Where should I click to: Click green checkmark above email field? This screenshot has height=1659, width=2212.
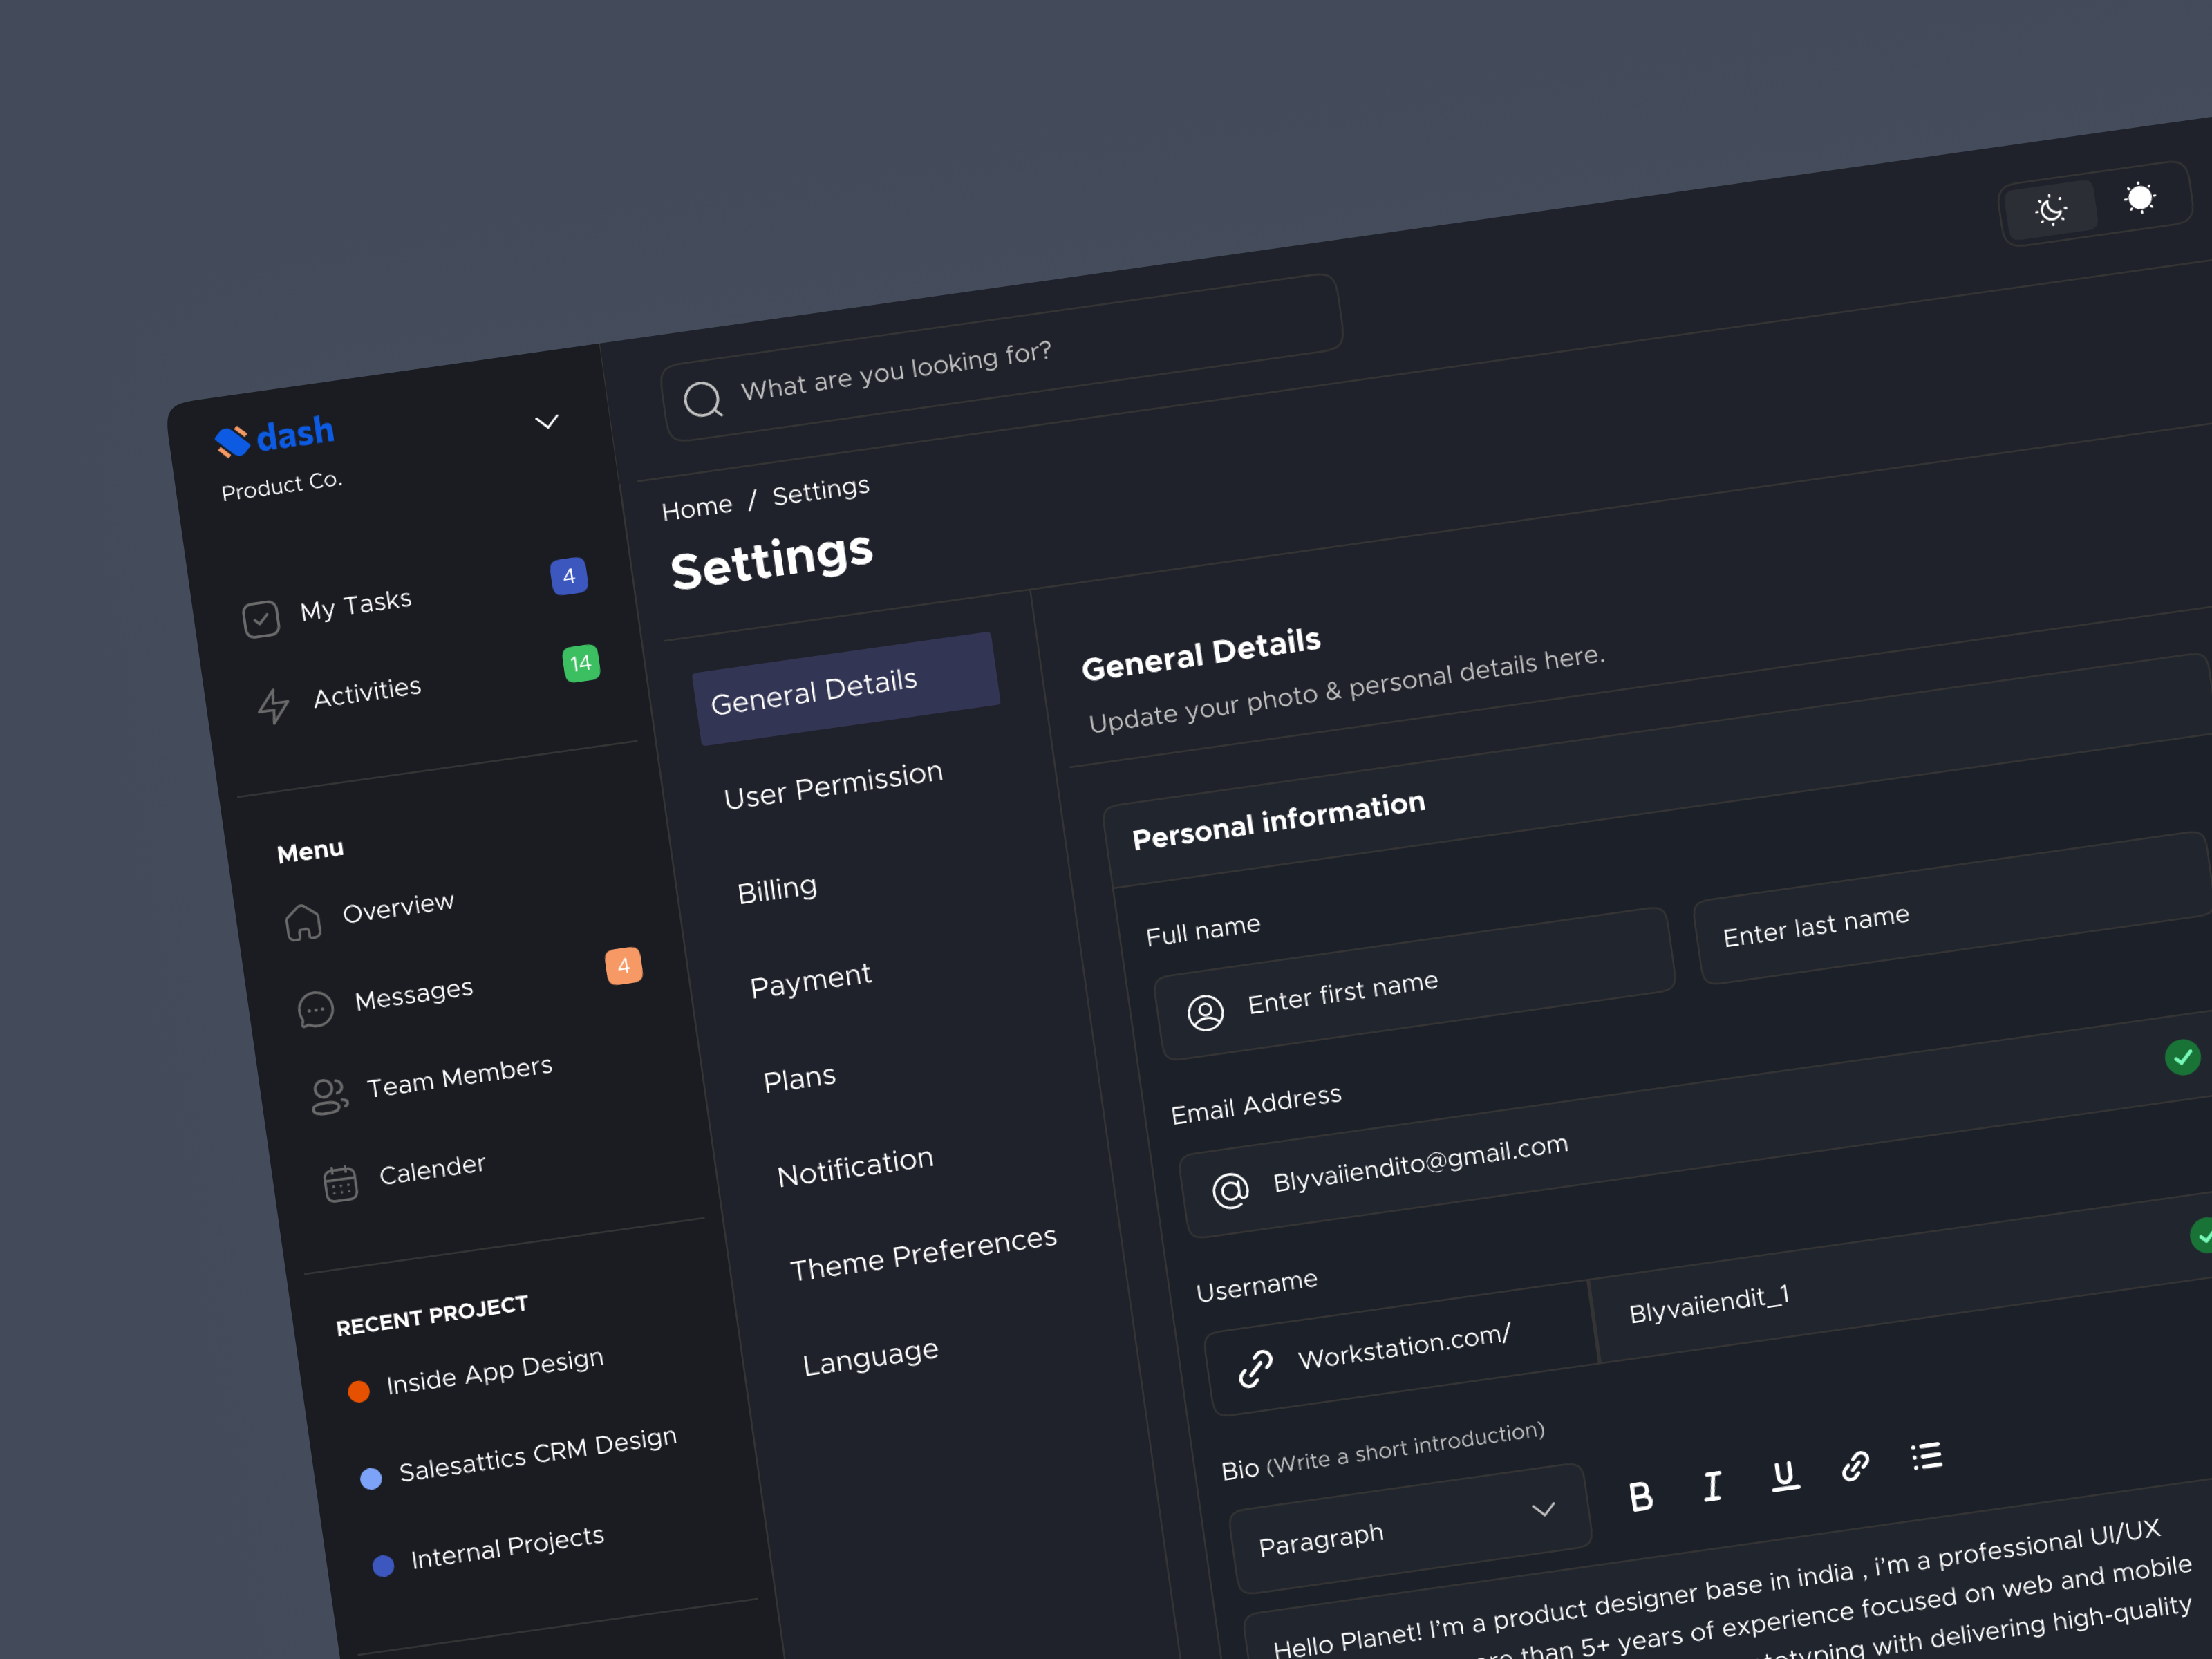tap(2182, 1057)
